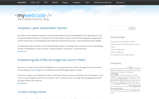Go to the Infos menu item
This screenshot has width=159, height=99.
pyautogui.click(x=87, y=3)
